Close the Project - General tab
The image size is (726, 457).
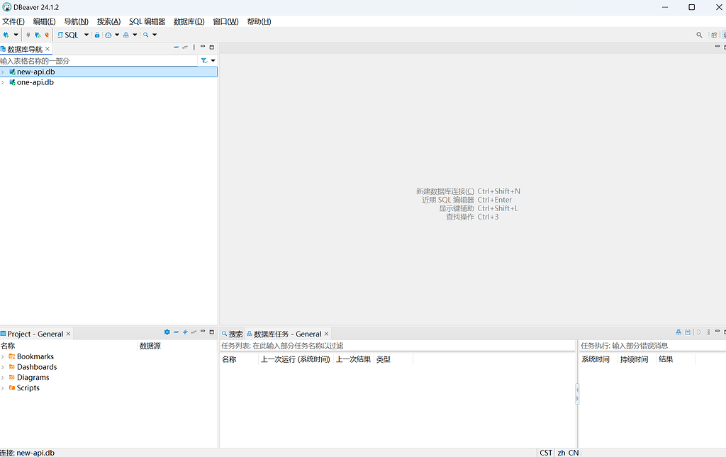68,334
